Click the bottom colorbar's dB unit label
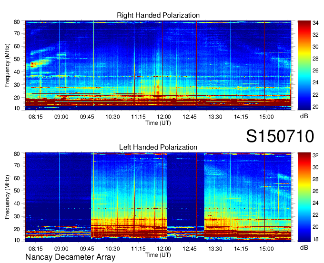The image size is (324, 263). point(304,247)
